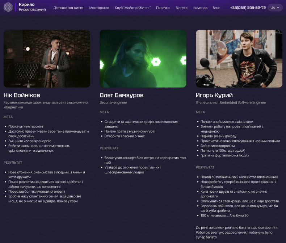Click the Блог menu link
The width and height of the screenshot is (286, 243).
[216, 8]
